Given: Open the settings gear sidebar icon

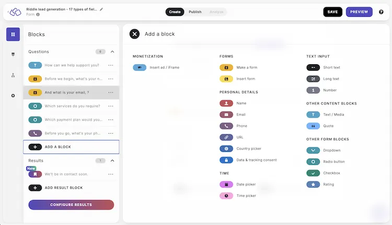Looking at the screenshot, I should click(13, 96).
